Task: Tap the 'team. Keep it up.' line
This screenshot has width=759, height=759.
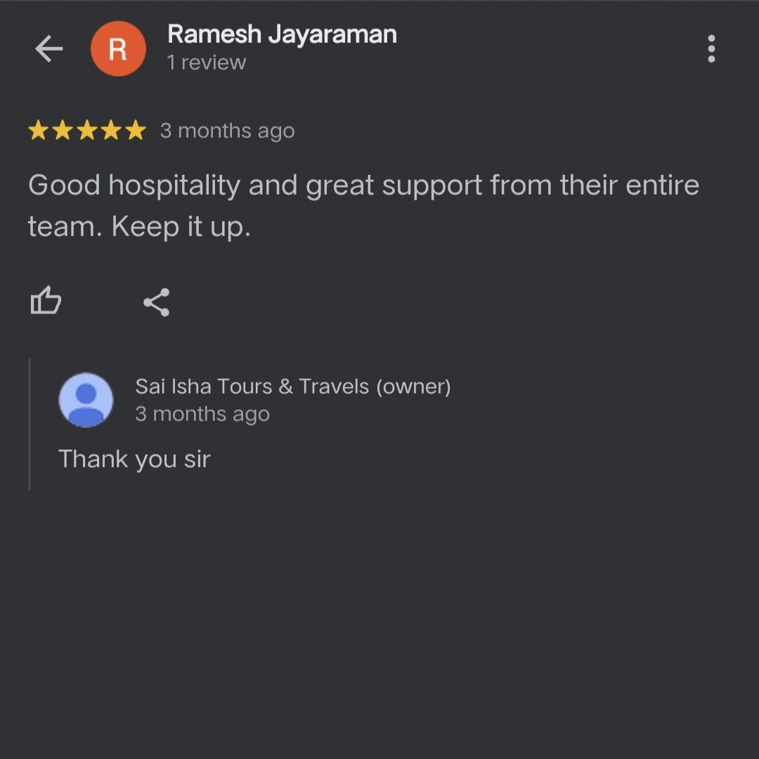Action: (x=139, y=227)
